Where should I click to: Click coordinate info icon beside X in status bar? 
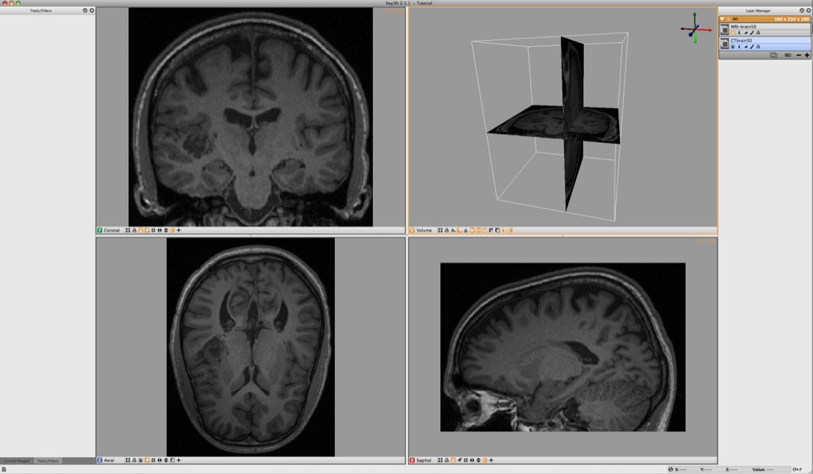671,470
